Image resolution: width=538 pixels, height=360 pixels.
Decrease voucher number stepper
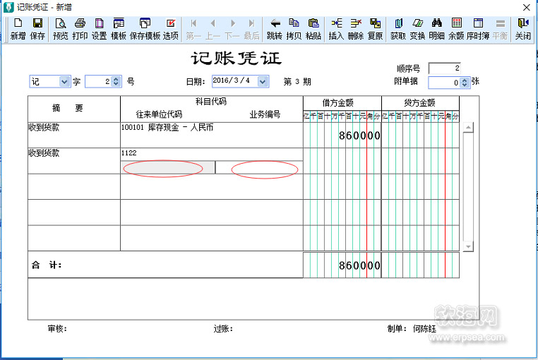[x=116, y=84]
